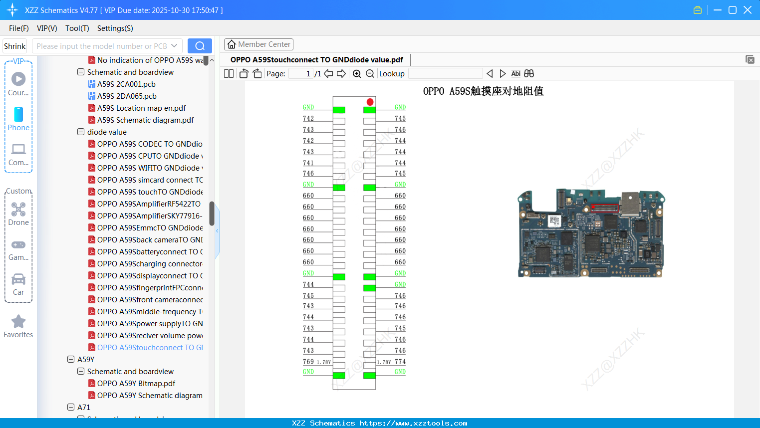The height and width of the screenshot is (428, 760).
Task: Rotate the PDF counterclockwise
Action: pyautogui.click(x=243, y=73)
